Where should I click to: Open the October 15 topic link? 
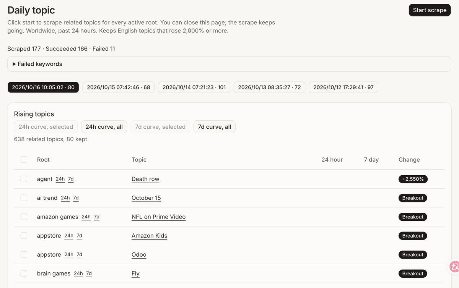(x=146, y=198)
